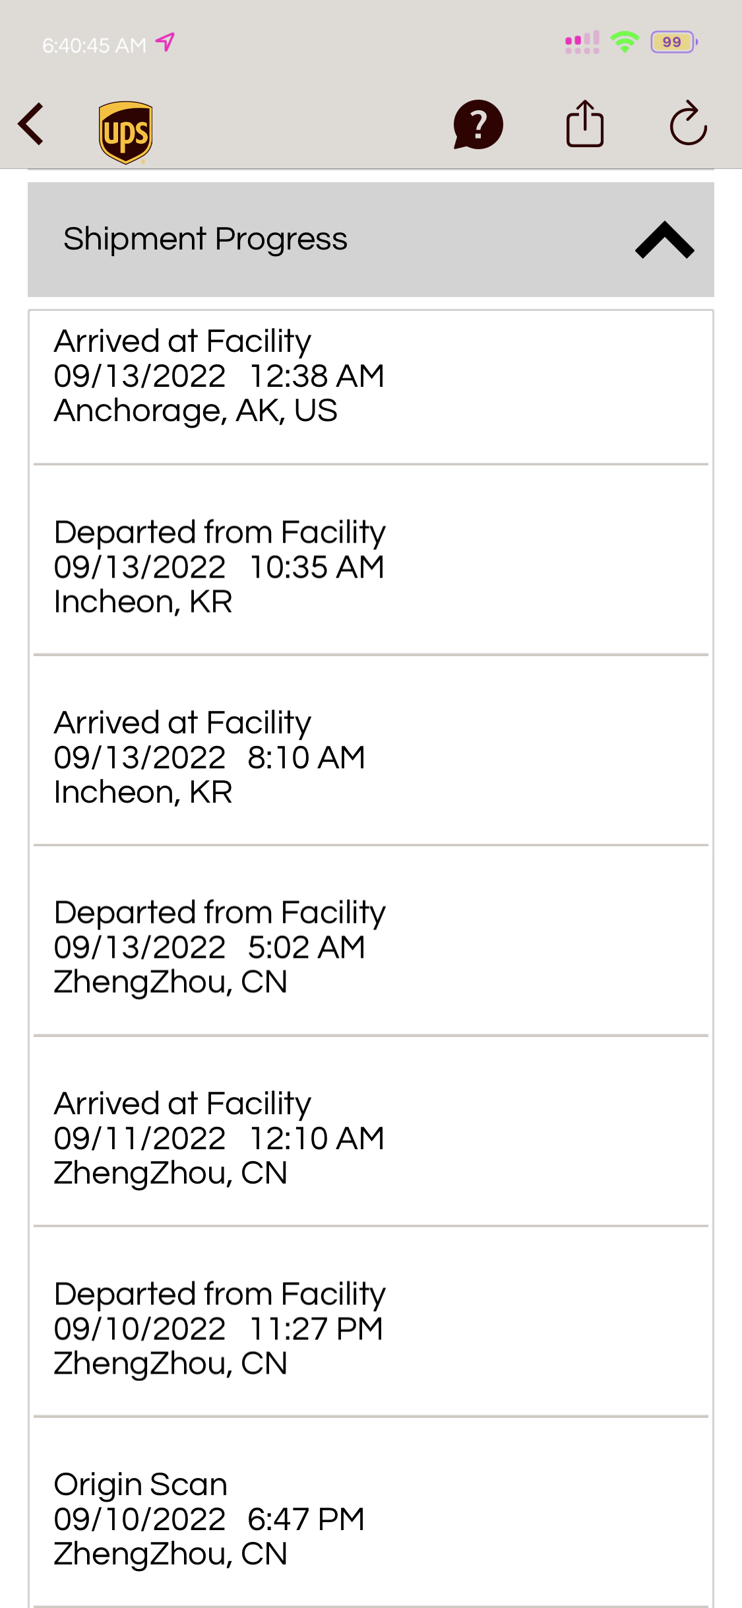Viewport: 742px width, 1608px height.
Task: Tap the cellular signal indicator
Action: point(582,42)
